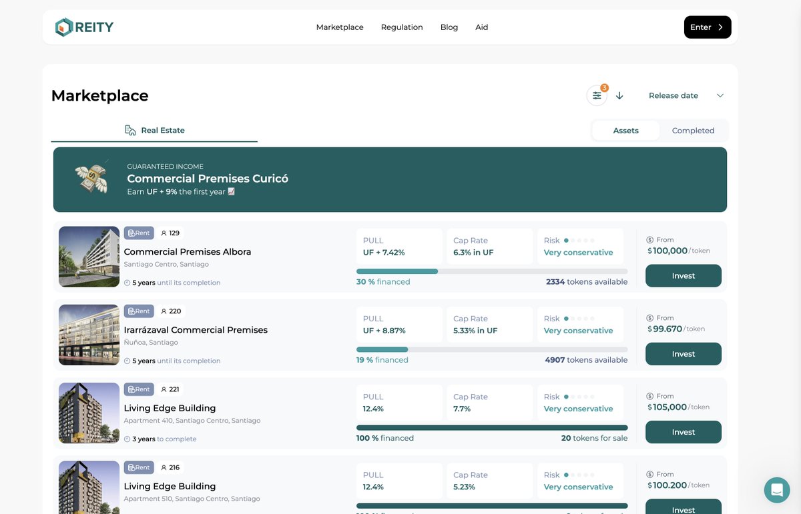This screenshot has width=801, height=514.
Task: Open Commercial Premises Curicó banner
Action: 390,180
